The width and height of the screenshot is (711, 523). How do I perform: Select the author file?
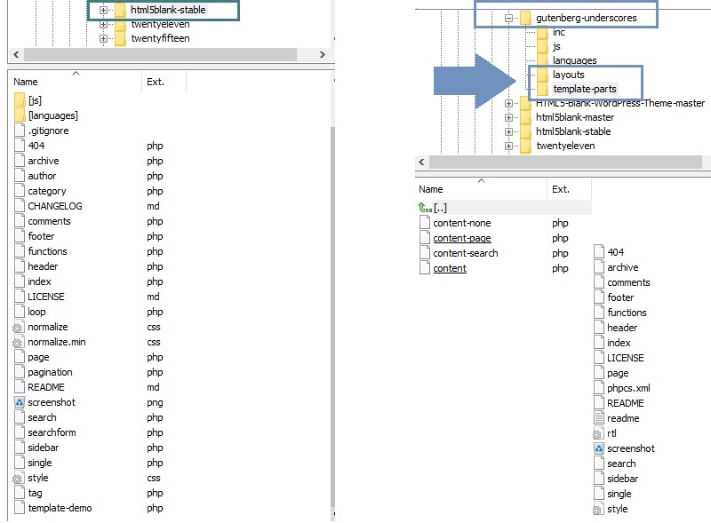pyautogui.click(x=42, y=176)
